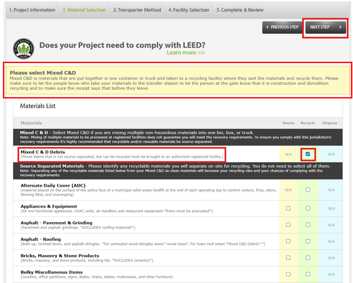Go back with Previous Step button

[x=282, y=27]
